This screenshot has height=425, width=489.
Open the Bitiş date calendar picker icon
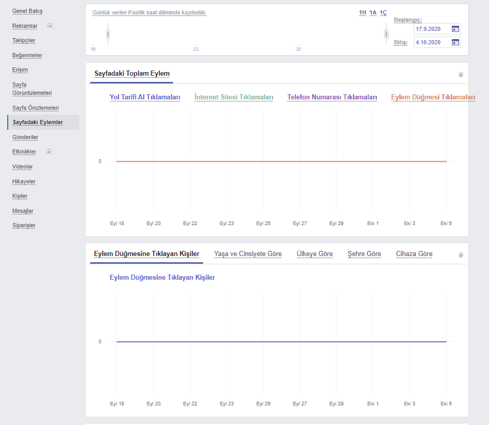[x=454, y=42]
